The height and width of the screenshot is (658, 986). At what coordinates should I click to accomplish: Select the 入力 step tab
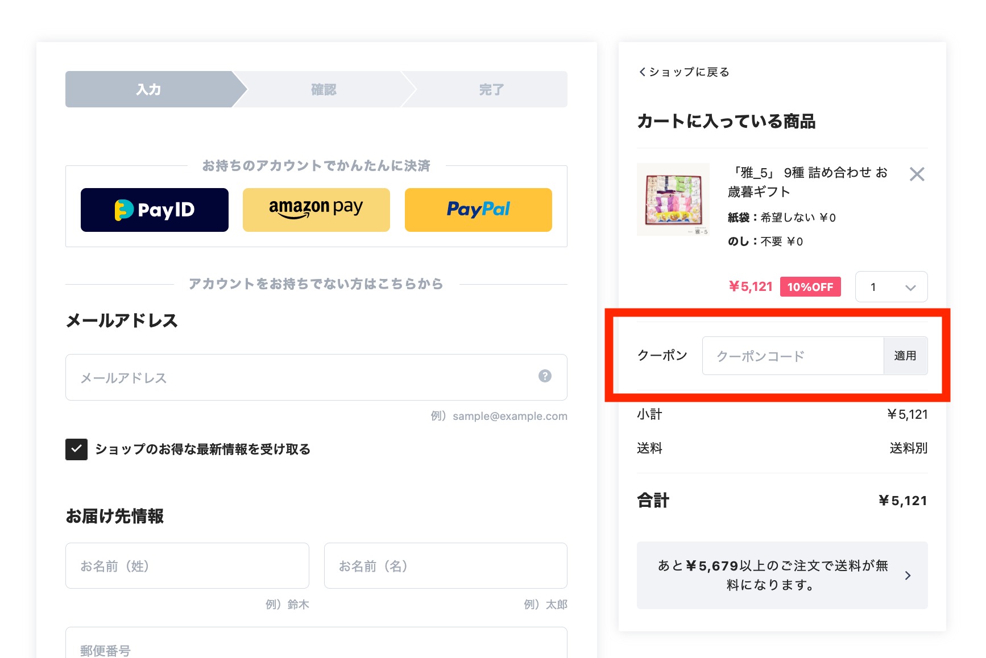pos(149,89)
